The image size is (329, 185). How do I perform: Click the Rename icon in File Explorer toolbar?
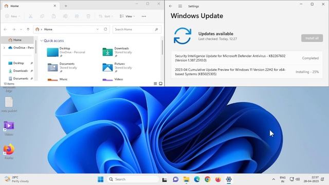65,16
